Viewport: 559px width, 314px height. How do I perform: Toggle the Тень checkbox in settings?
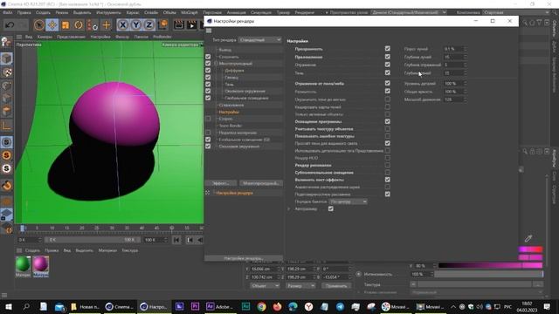pyautogui.click(x=388, y=73)
